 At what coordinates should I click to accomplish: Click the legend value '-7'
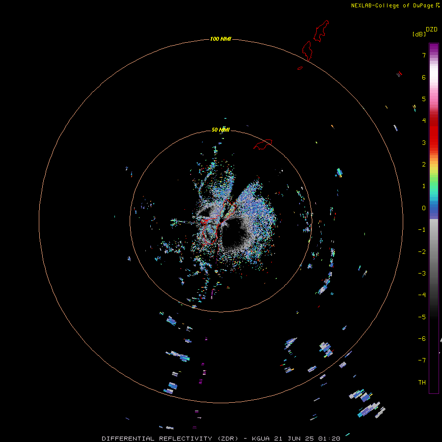[x=422, y=360]
